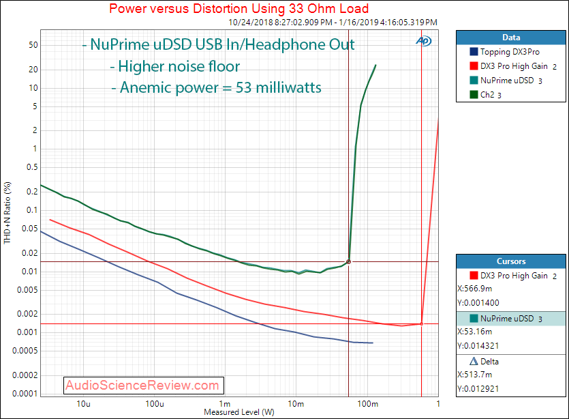Click the Y-axis title THD+N Ratio (%)
Image resolution: width=569 pixels, height=419 pixels.
point(7,213)
